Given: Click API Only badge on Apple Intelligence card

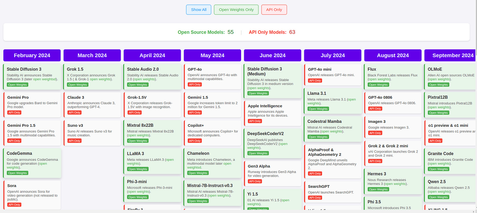Looking at the screenshot, I should coord(255,121).
